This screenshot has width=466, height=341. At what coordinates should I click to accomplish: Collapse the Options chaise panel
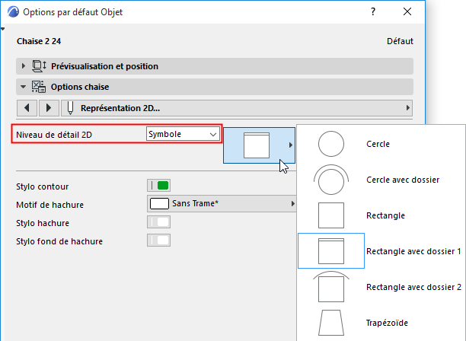pyautogui.click(x=24, y=87)
